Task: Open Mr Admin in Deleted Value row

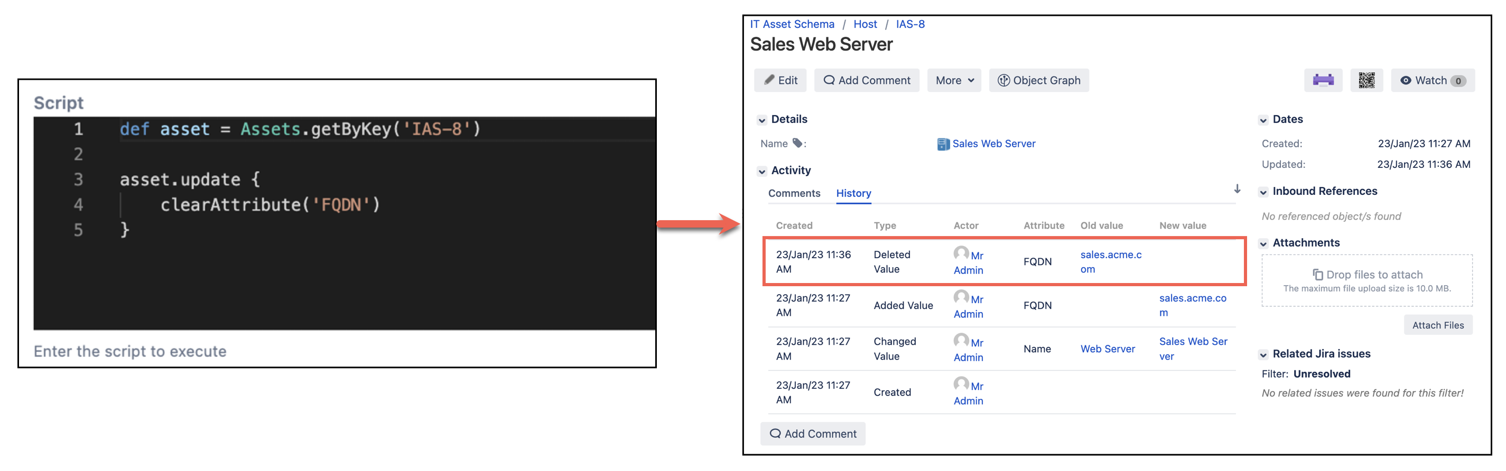Action: point(969,263)
